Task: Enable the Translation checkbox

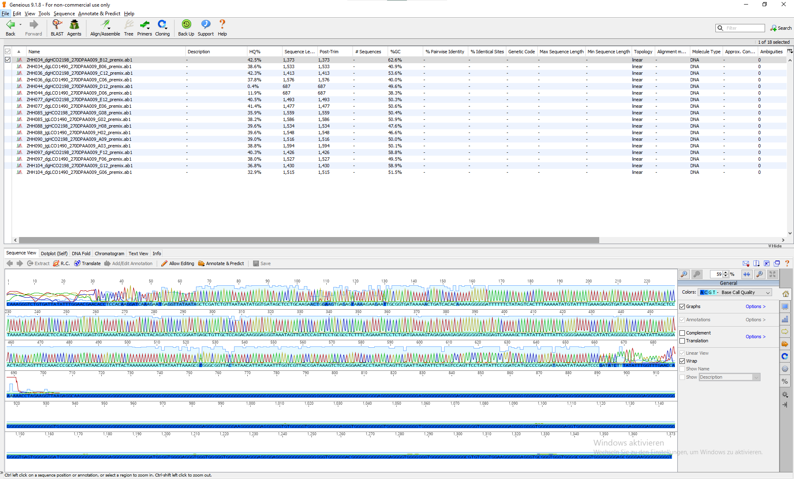Action: tap(682, 341)
